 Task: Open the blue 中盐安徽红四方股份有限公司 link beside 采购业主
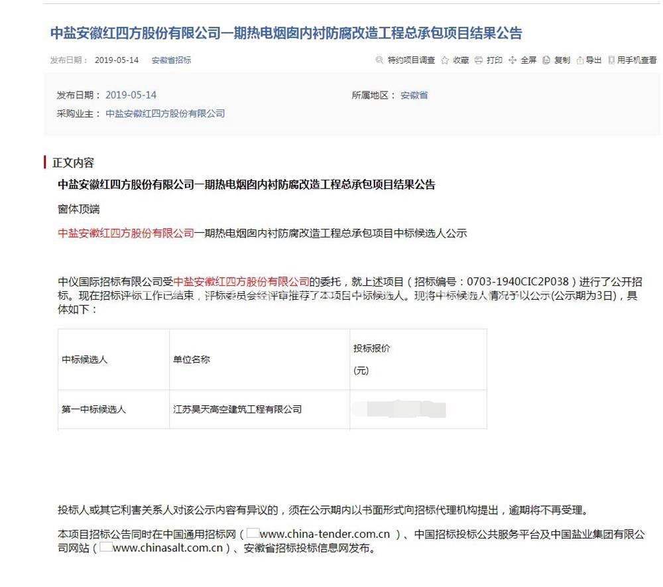165,113
